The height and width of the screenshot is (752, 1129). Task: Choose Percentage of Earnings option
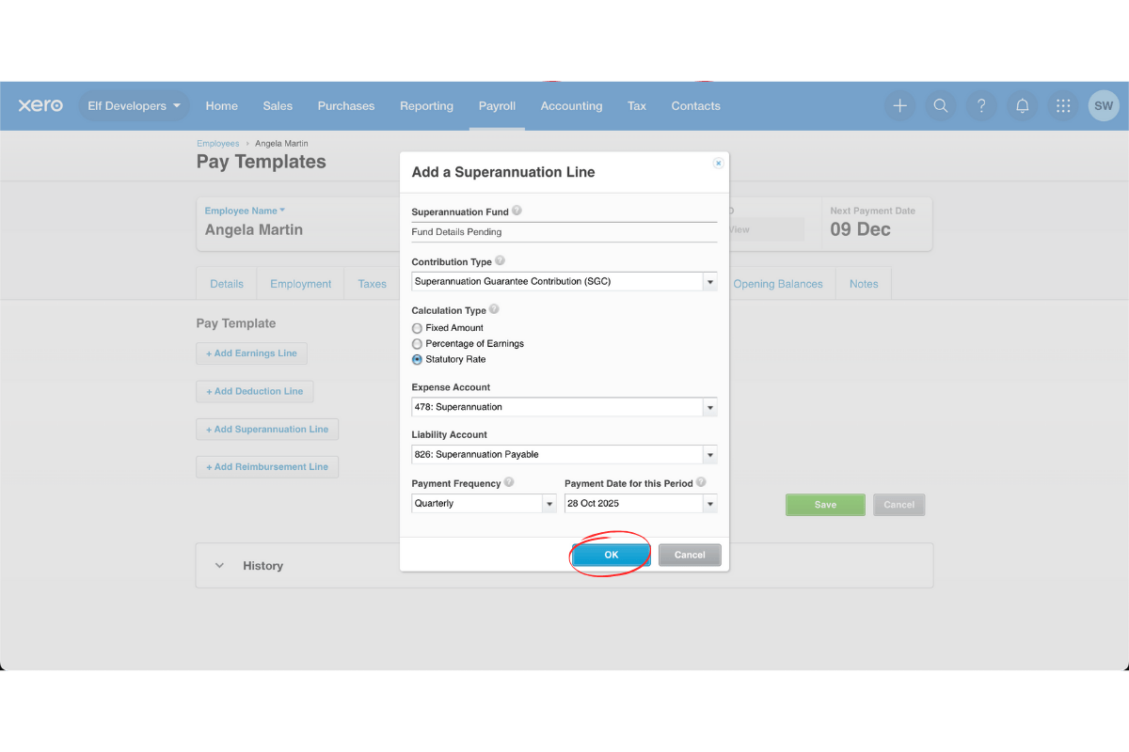[x=416, y=343]
